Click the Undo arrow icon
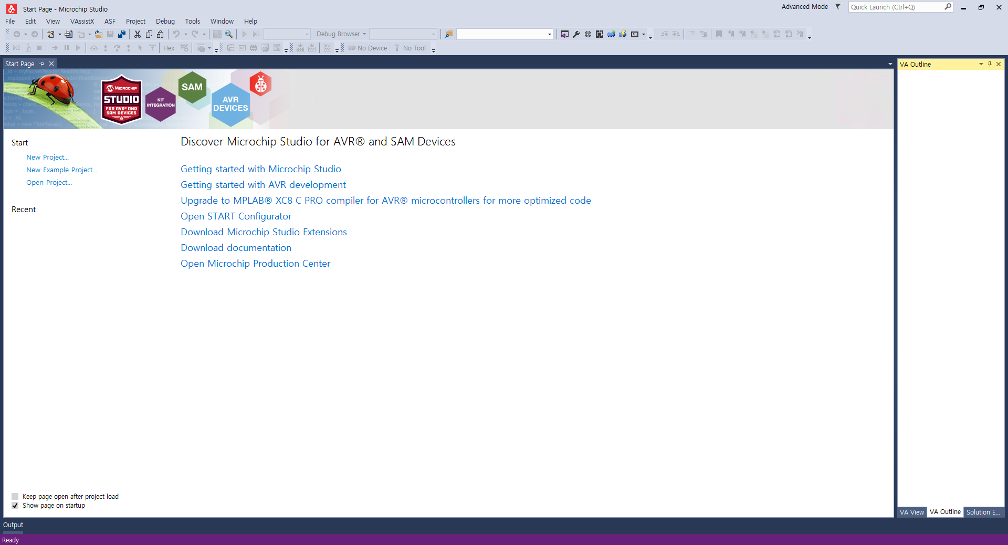Viewport: 1008px width, 545px height. (176, 34)
